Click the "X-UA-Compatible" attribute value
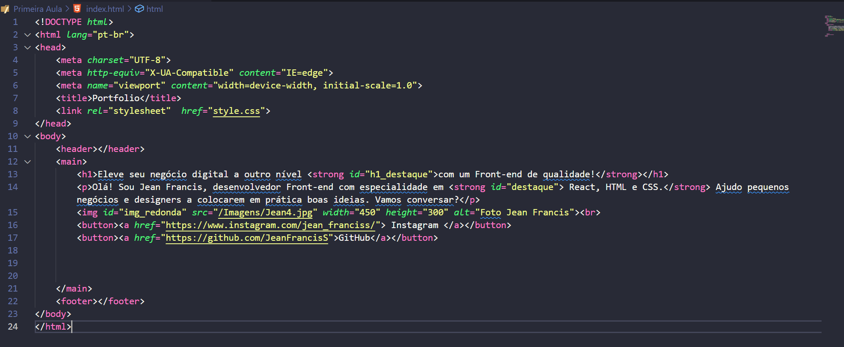 click(x=189, y=73)
